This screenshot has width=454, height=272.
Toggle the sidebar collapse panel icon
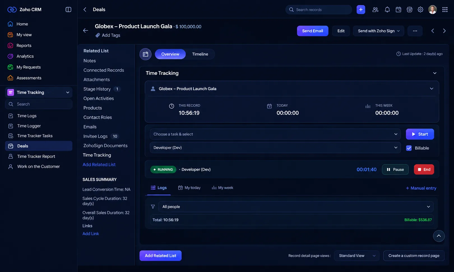(x=68, y=10)
